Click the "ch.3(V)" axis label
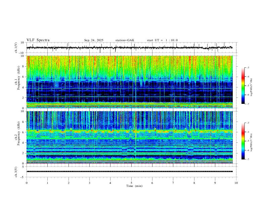Screen dimensions: 266x205 [16, 172]
